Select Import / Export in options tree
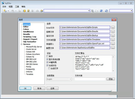135x99 pixels. [30, 39]
